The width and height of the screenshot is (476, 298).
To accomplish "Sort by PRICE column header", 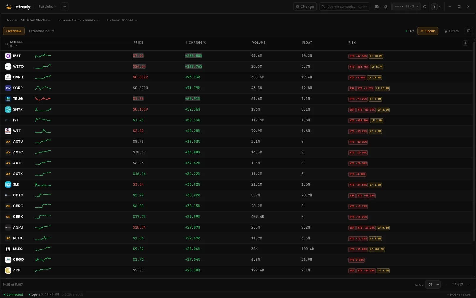I will click(x=138, y=43).
